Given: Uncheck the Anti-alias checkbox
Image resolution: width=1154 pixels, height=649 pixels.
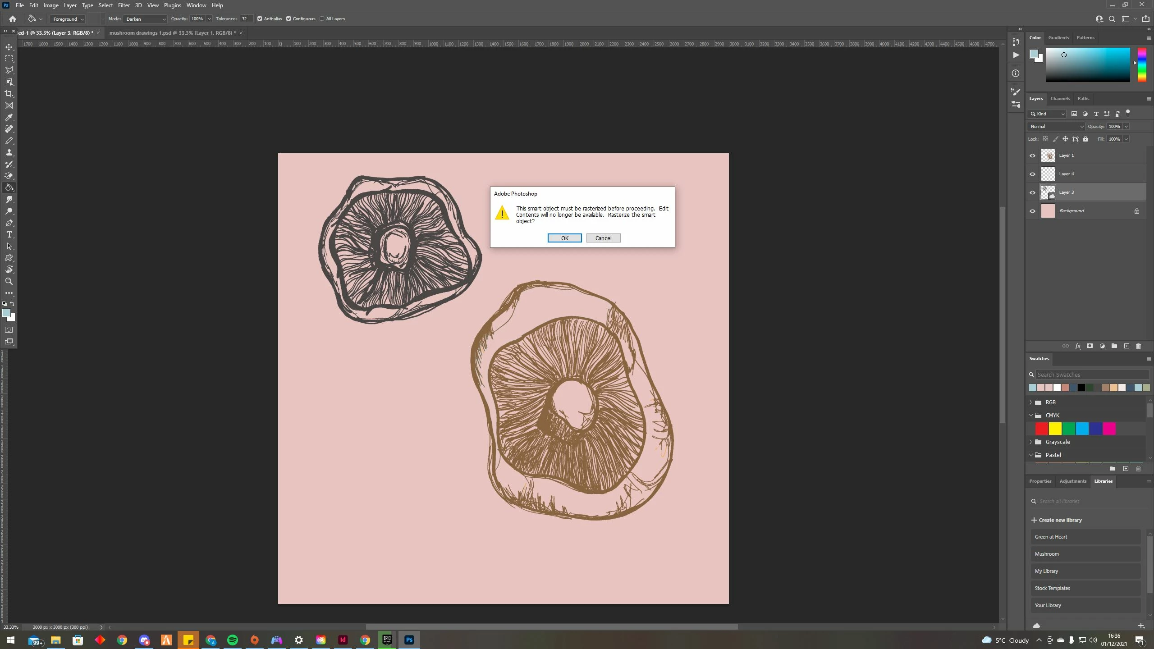Looking at the screenshot, I should (260, 19).
